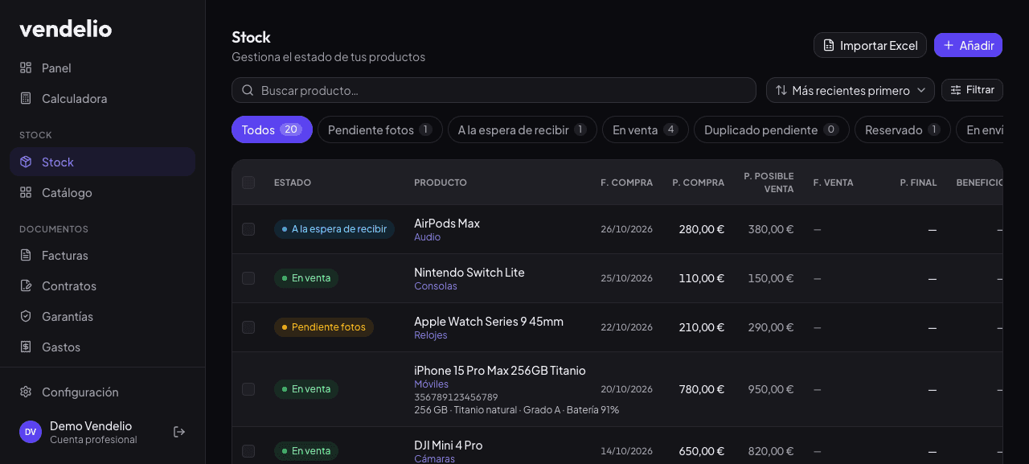Open the Cámaras category link

(434, 459)
